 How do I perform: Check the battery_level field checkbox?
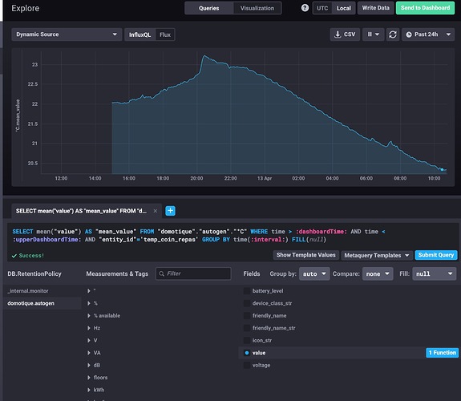pos(247,291)
